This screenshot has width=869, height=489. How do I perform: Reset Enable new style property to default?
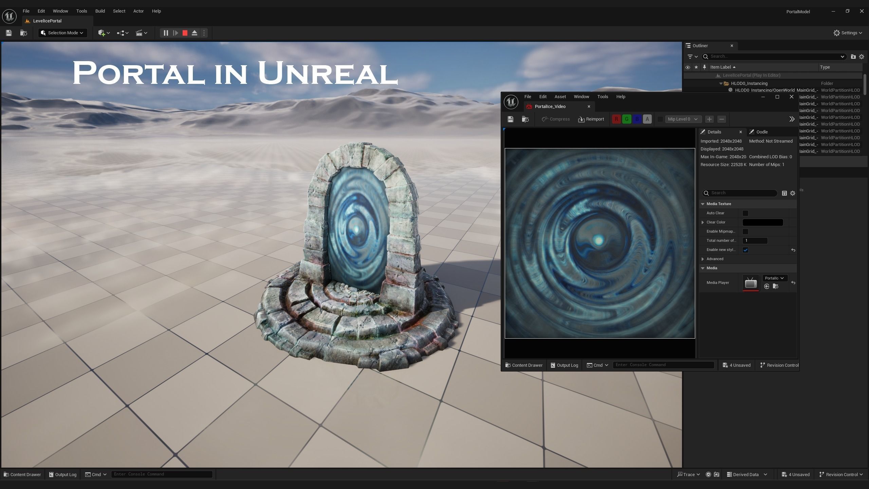[793, 250]
